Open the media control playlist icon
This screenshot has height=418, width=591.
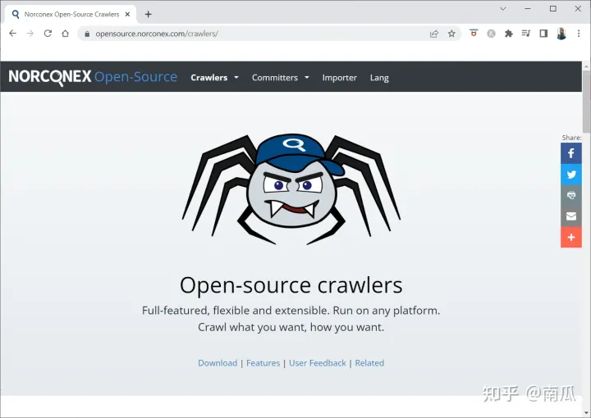(526, 34)
